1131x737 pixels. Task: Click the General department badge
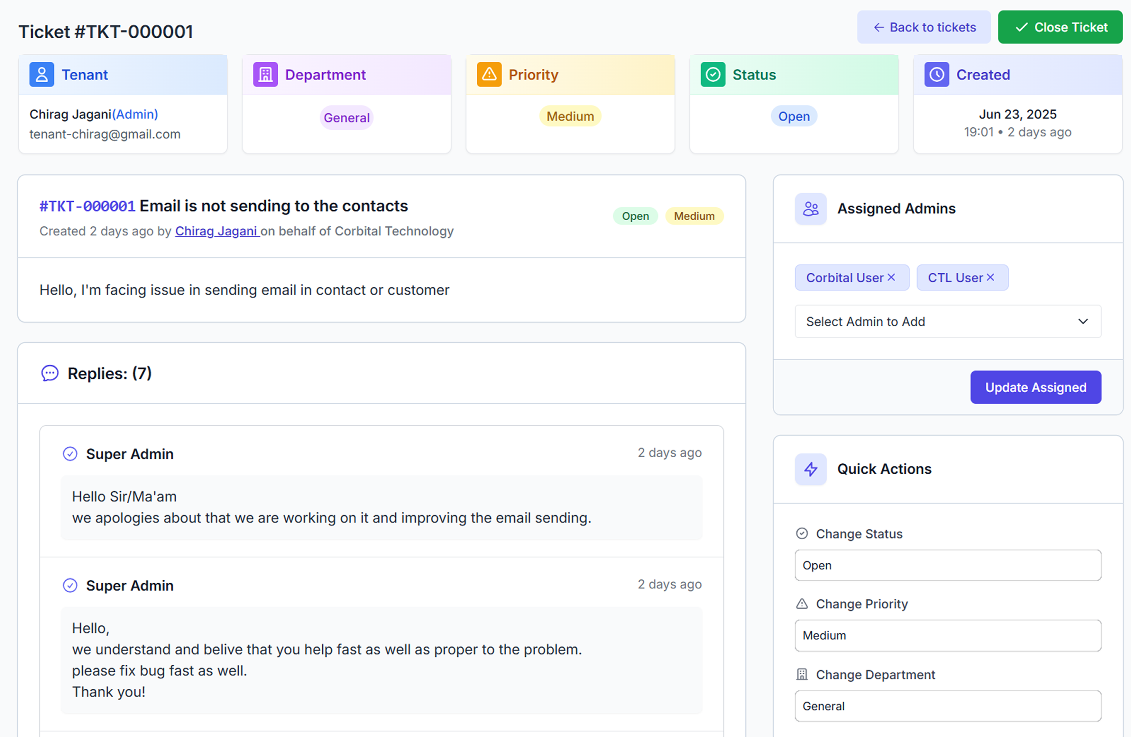346,117
